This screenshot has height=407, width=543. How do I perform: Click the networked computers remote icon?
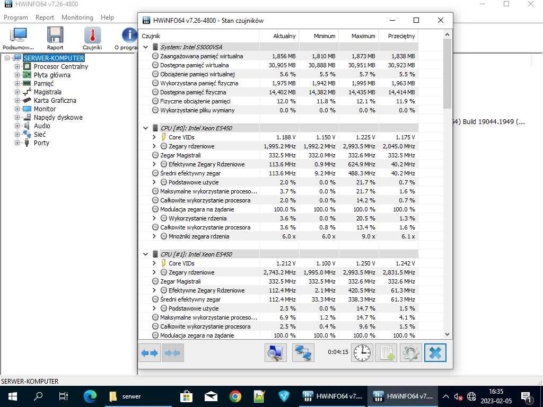tap(303, 353)
